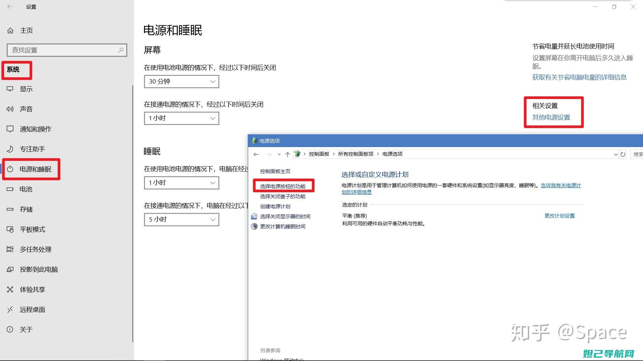Click into 查找设置 search field
Viewport: 643px width, 361px height.
click(x=67, y=50)
